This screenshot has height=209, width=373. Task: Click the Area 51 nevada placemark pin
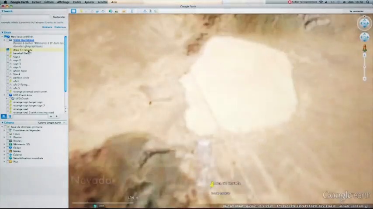212,184
